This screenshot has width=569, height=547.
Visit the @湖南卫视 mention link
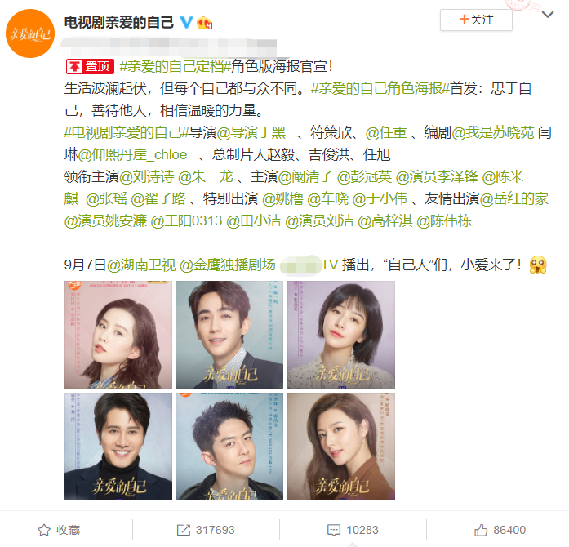(141, 265)
